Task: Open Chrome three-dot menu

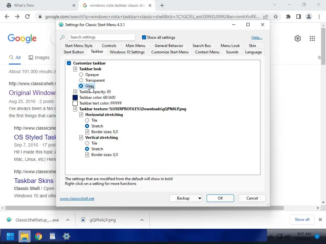Action: (x=319, y=17)
